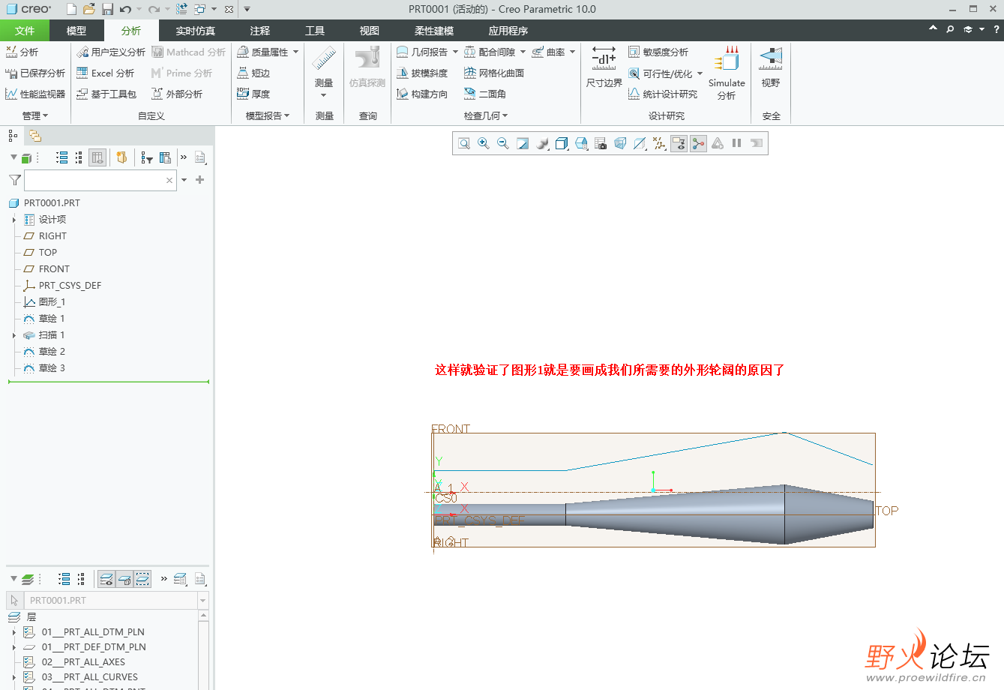Expand all layers in layer tree
This screenshot has height=690, width=1004.
click(x=64, y=579)
